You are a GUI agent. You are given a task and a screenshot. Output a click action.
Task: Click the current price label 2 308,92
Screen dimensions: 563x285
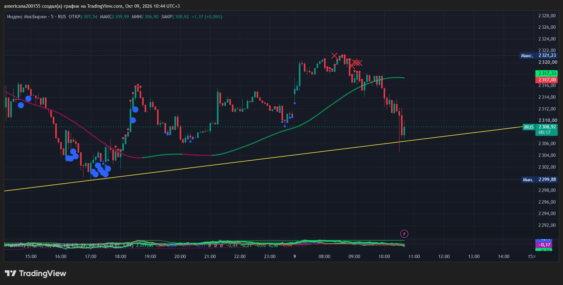[x=547, y=127]
